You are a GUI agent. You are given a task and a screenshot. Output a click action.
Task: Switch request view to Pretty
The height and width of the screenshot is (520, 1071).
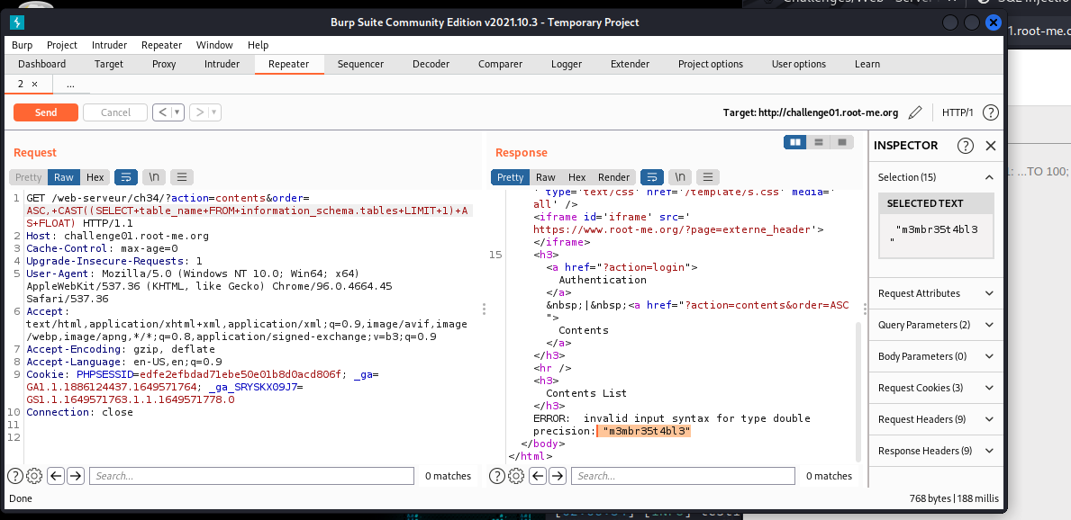click(x=29, y=177)
